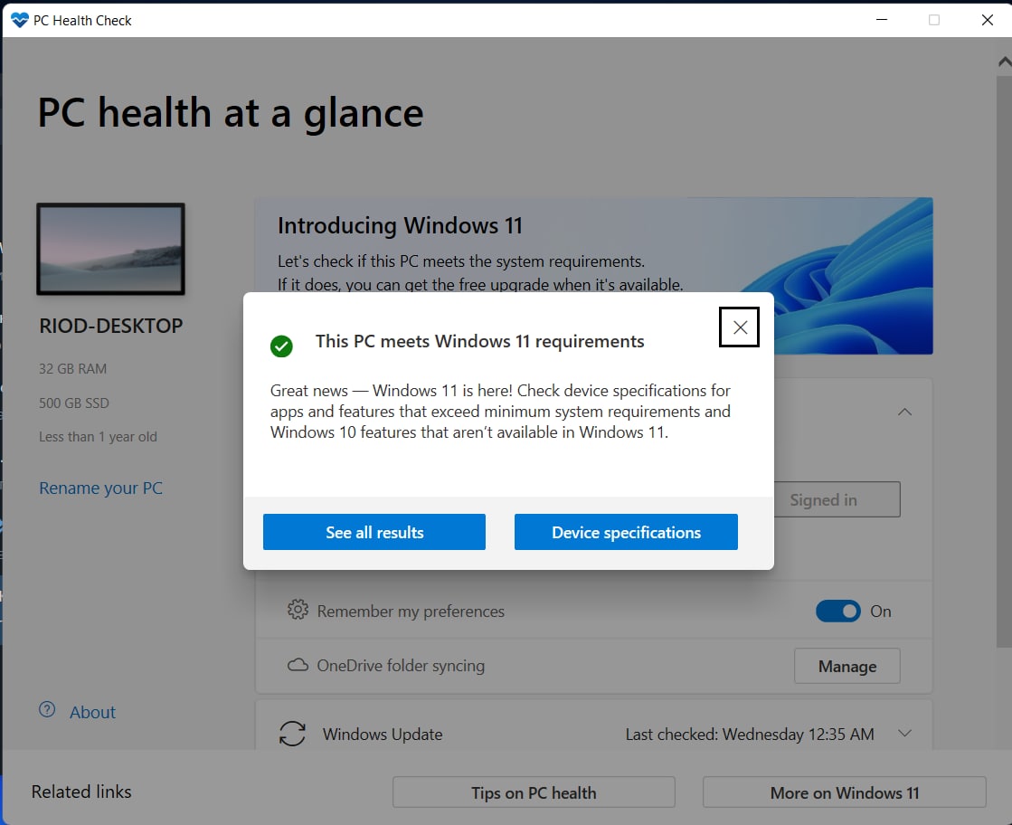Click the Rename your PC link
1012x825 pixels.
[100, 488]
